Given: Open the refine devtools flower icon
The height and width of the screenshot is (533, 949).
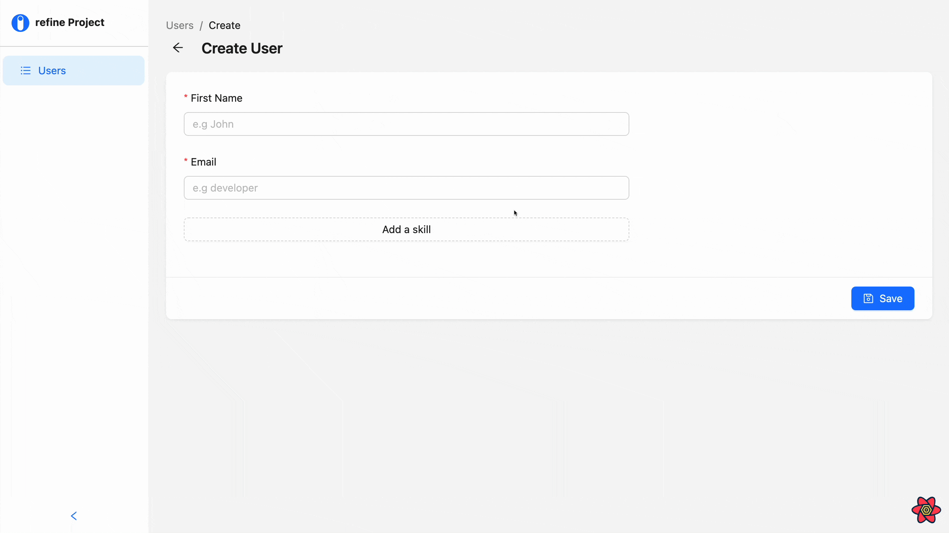Looking at the screenshot, I should pos(926,510).
